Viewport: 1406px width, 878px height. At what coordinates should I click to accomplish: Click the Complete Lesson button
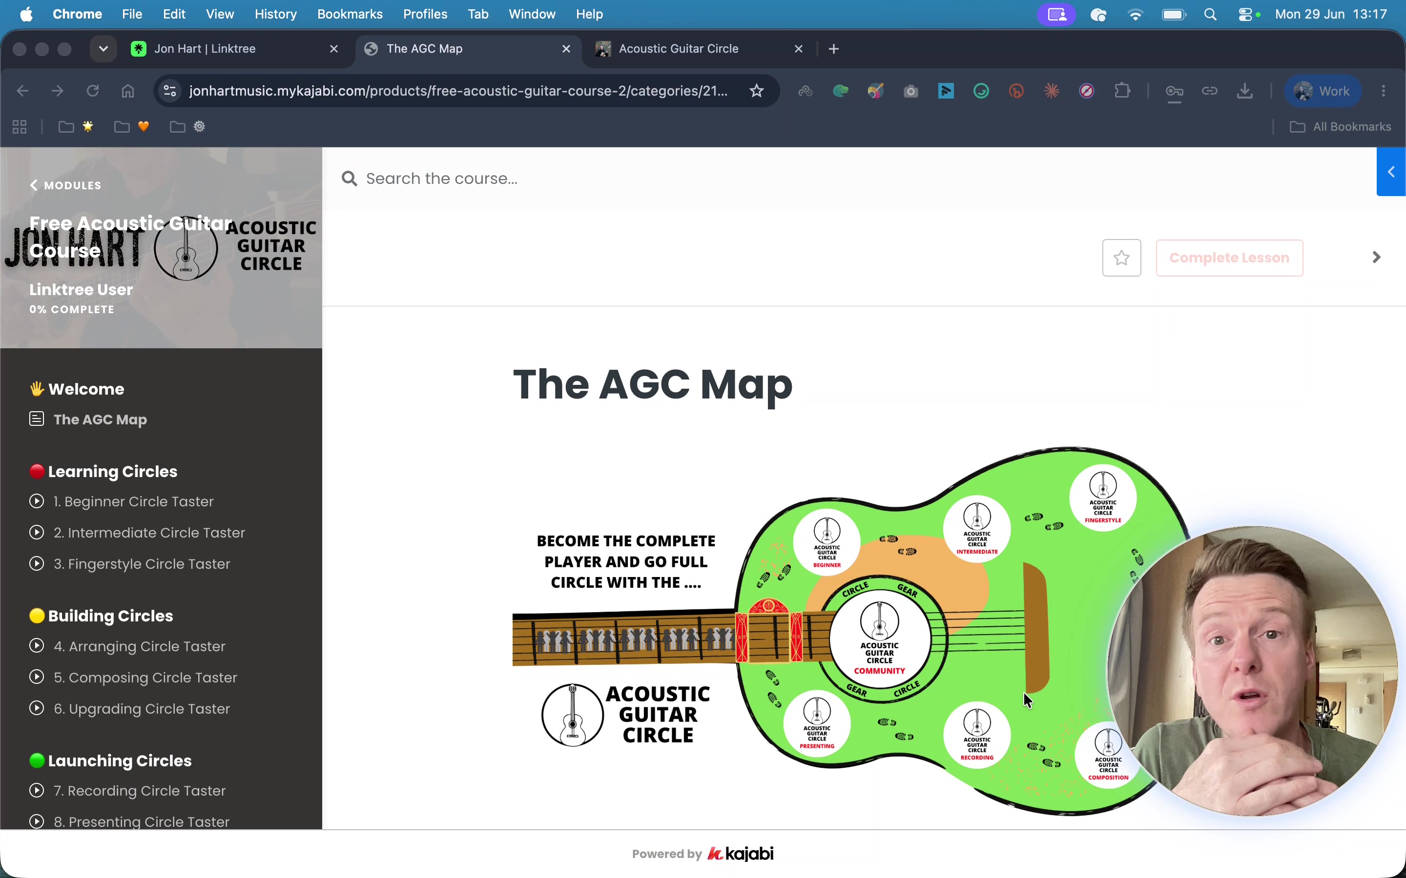point(1229,258)
